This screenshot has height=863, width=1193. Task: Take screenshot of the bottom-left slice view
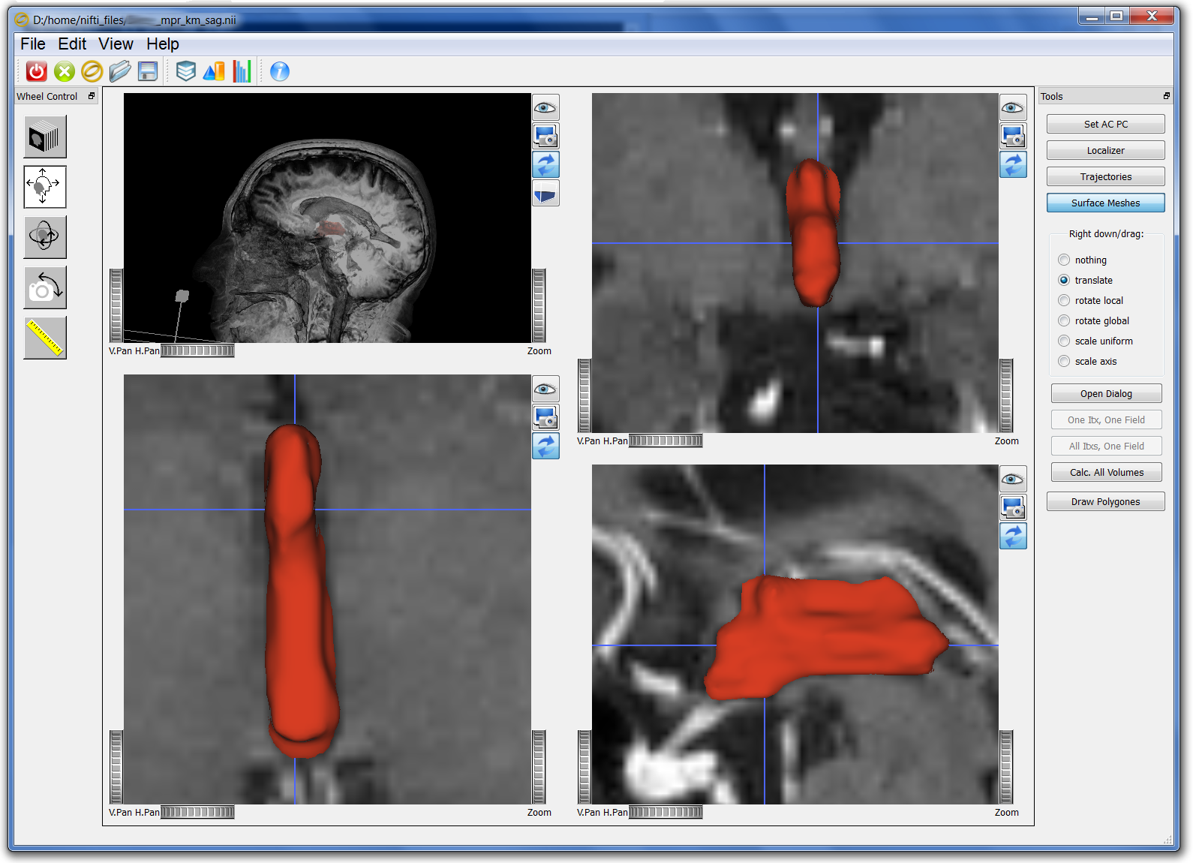[545, 417]
